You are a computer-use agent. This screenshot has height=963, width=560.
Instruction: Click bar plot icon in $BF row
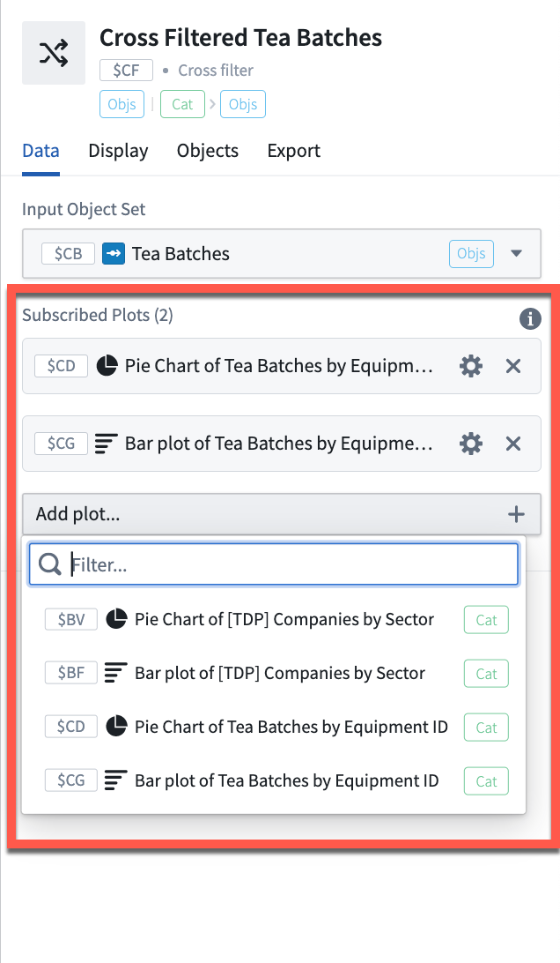(x=116, y=673)
